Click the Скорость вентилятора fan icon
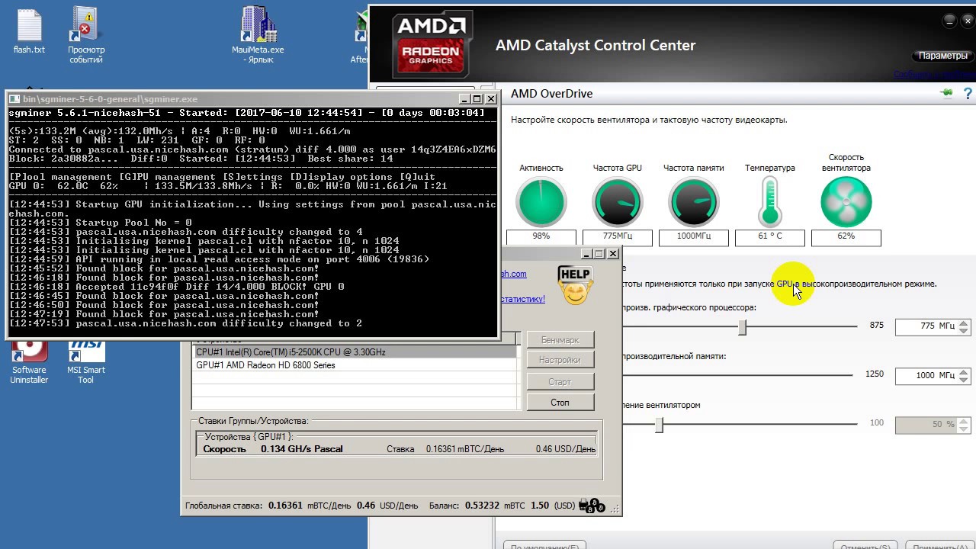Image resolution: width=976 pixels, height=549 pixels. 846,202
